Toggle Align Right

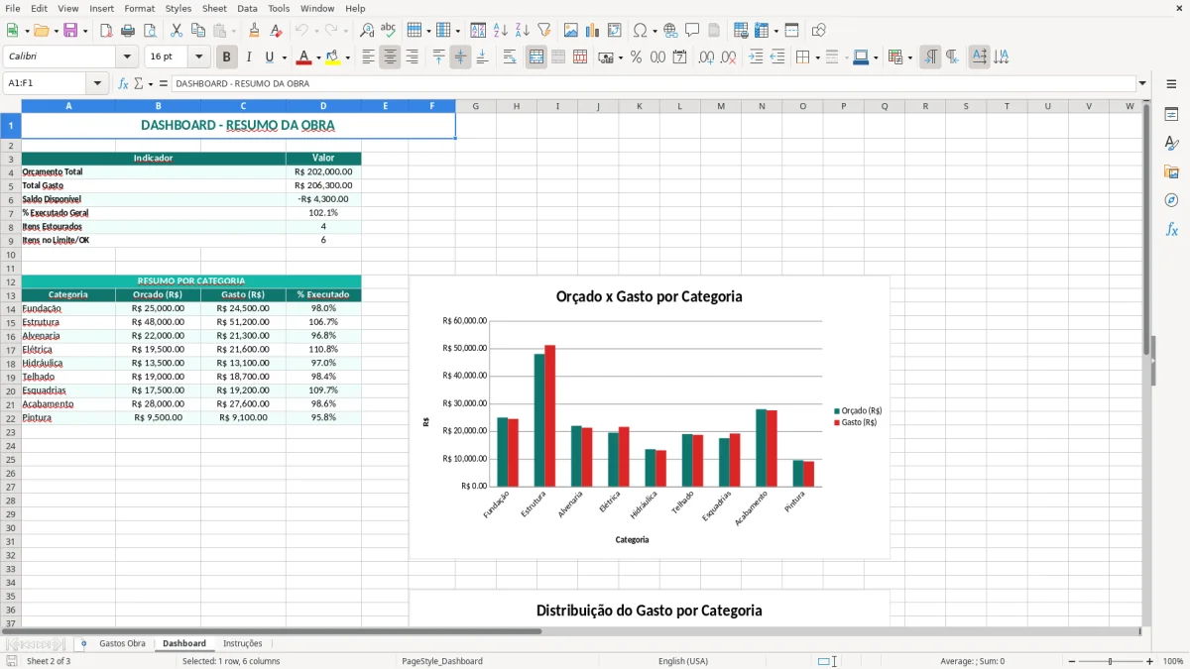[412, 57]
